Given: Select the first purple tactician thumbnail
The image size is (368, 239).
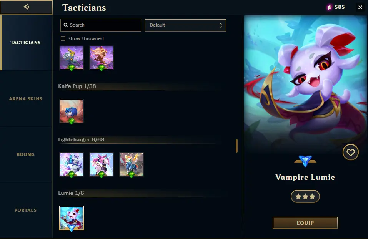Looking at the screenshot, I should (72, 58).
